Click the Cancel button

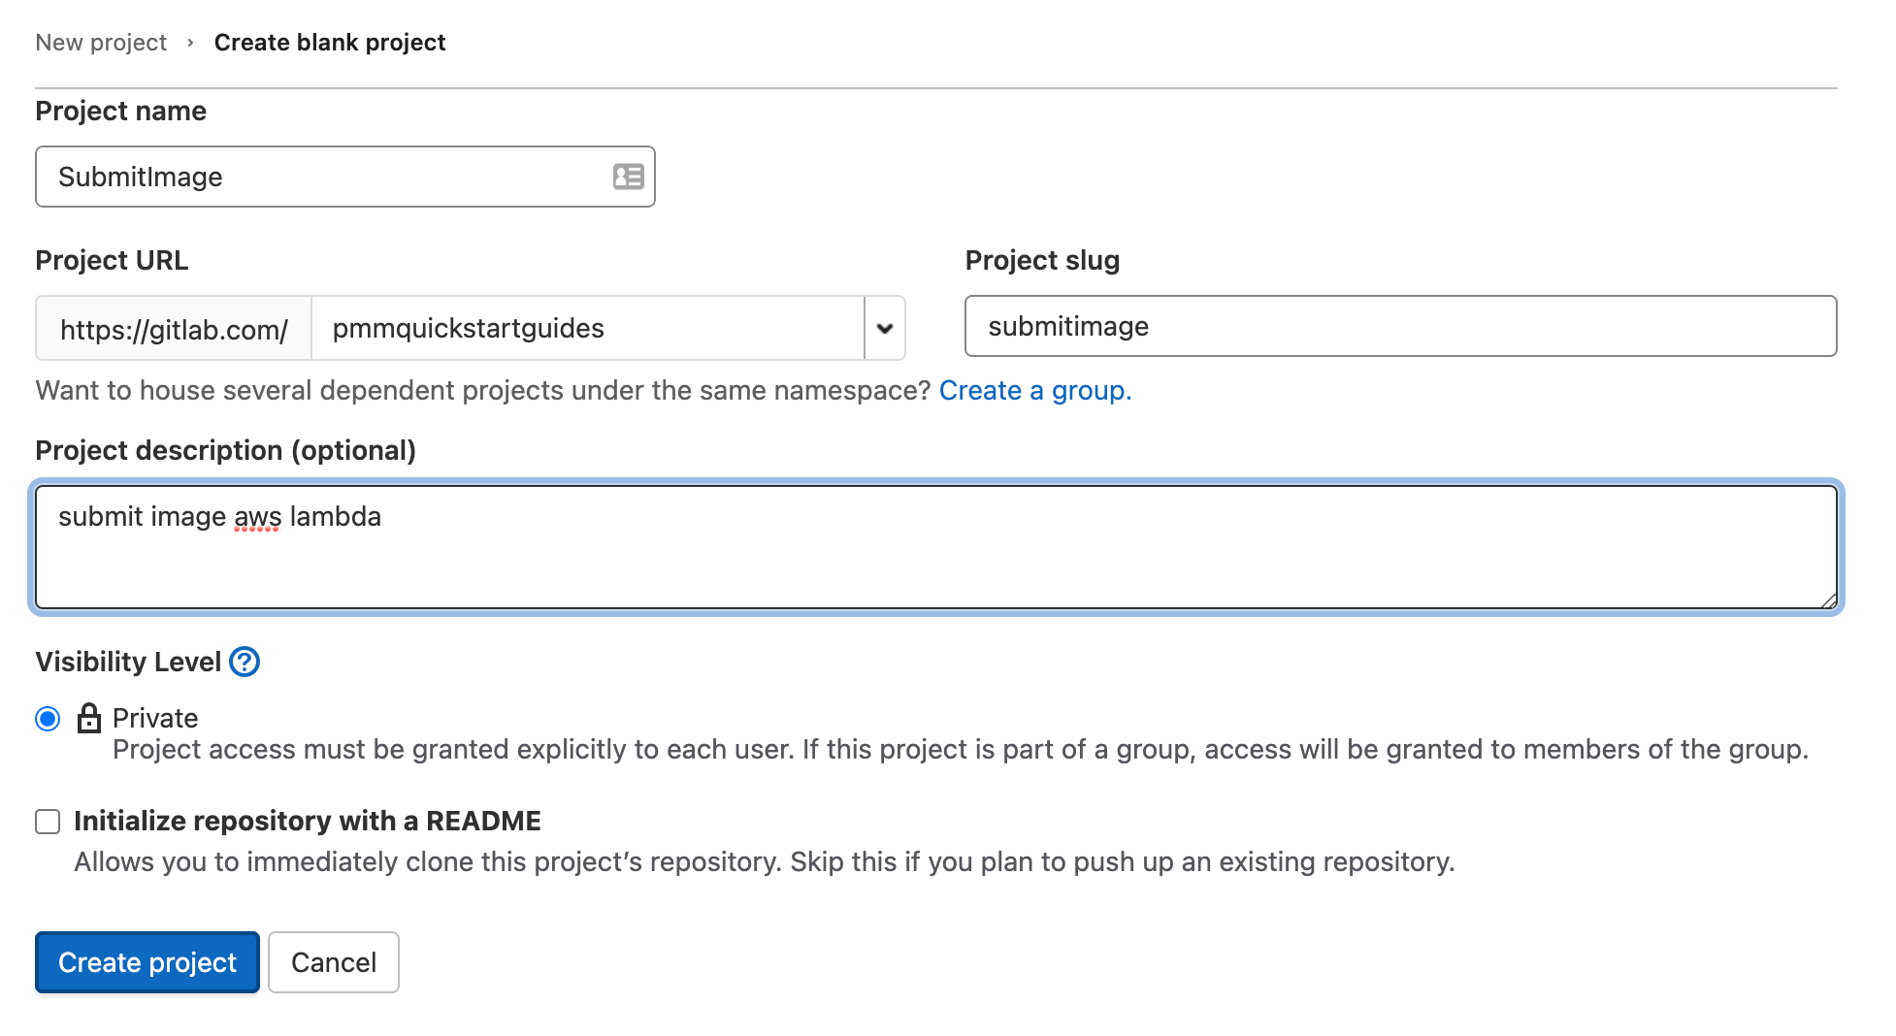(x=333, y=961)
